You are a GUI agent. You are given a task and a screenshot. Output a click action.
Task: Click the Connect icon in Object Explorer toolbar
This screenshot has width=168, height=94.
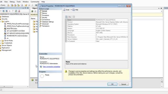pyautogui.click(x=3, y=11)
